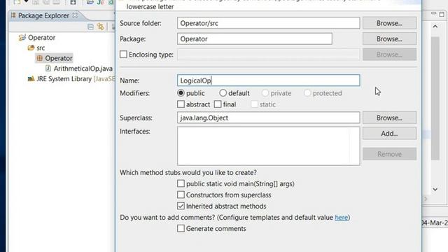Focus the Name field containing LogicalOp
448x252 pixels.
point(268,80)
